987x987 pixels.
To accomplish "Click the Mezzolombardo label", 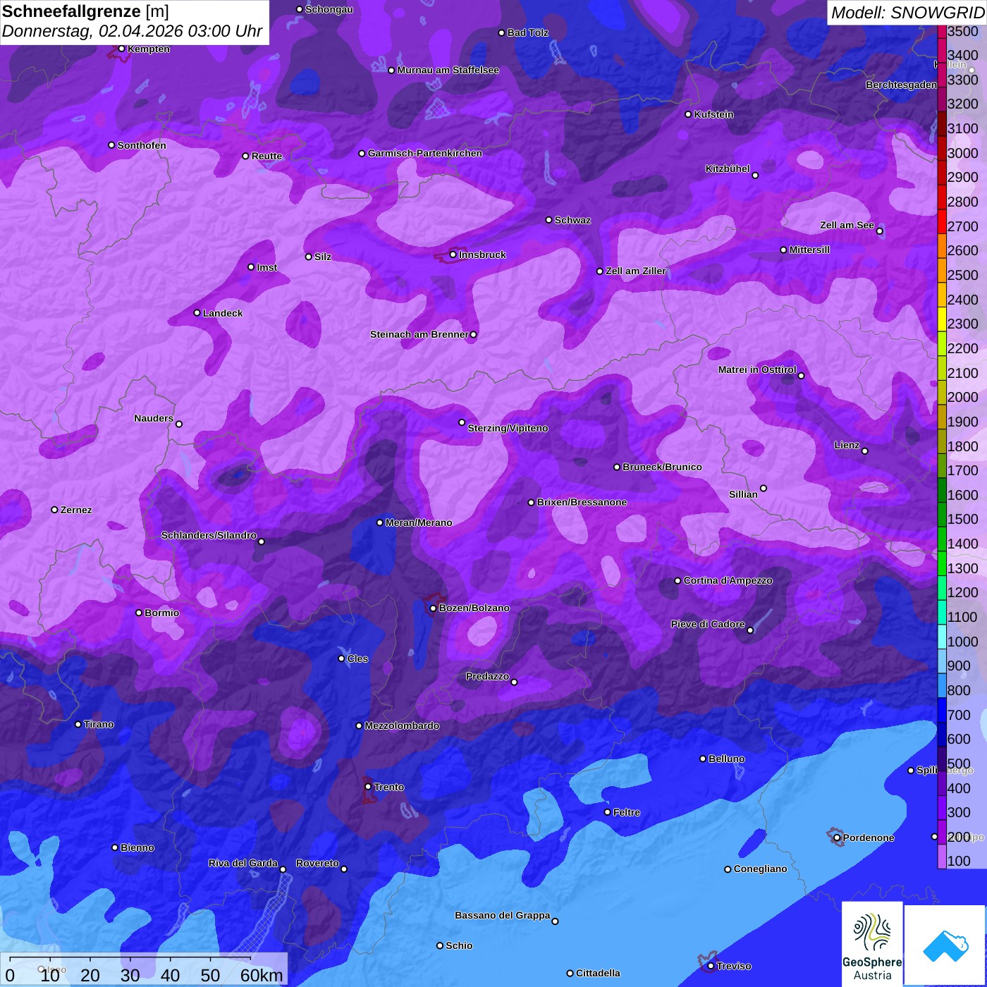I will point(402,725).
